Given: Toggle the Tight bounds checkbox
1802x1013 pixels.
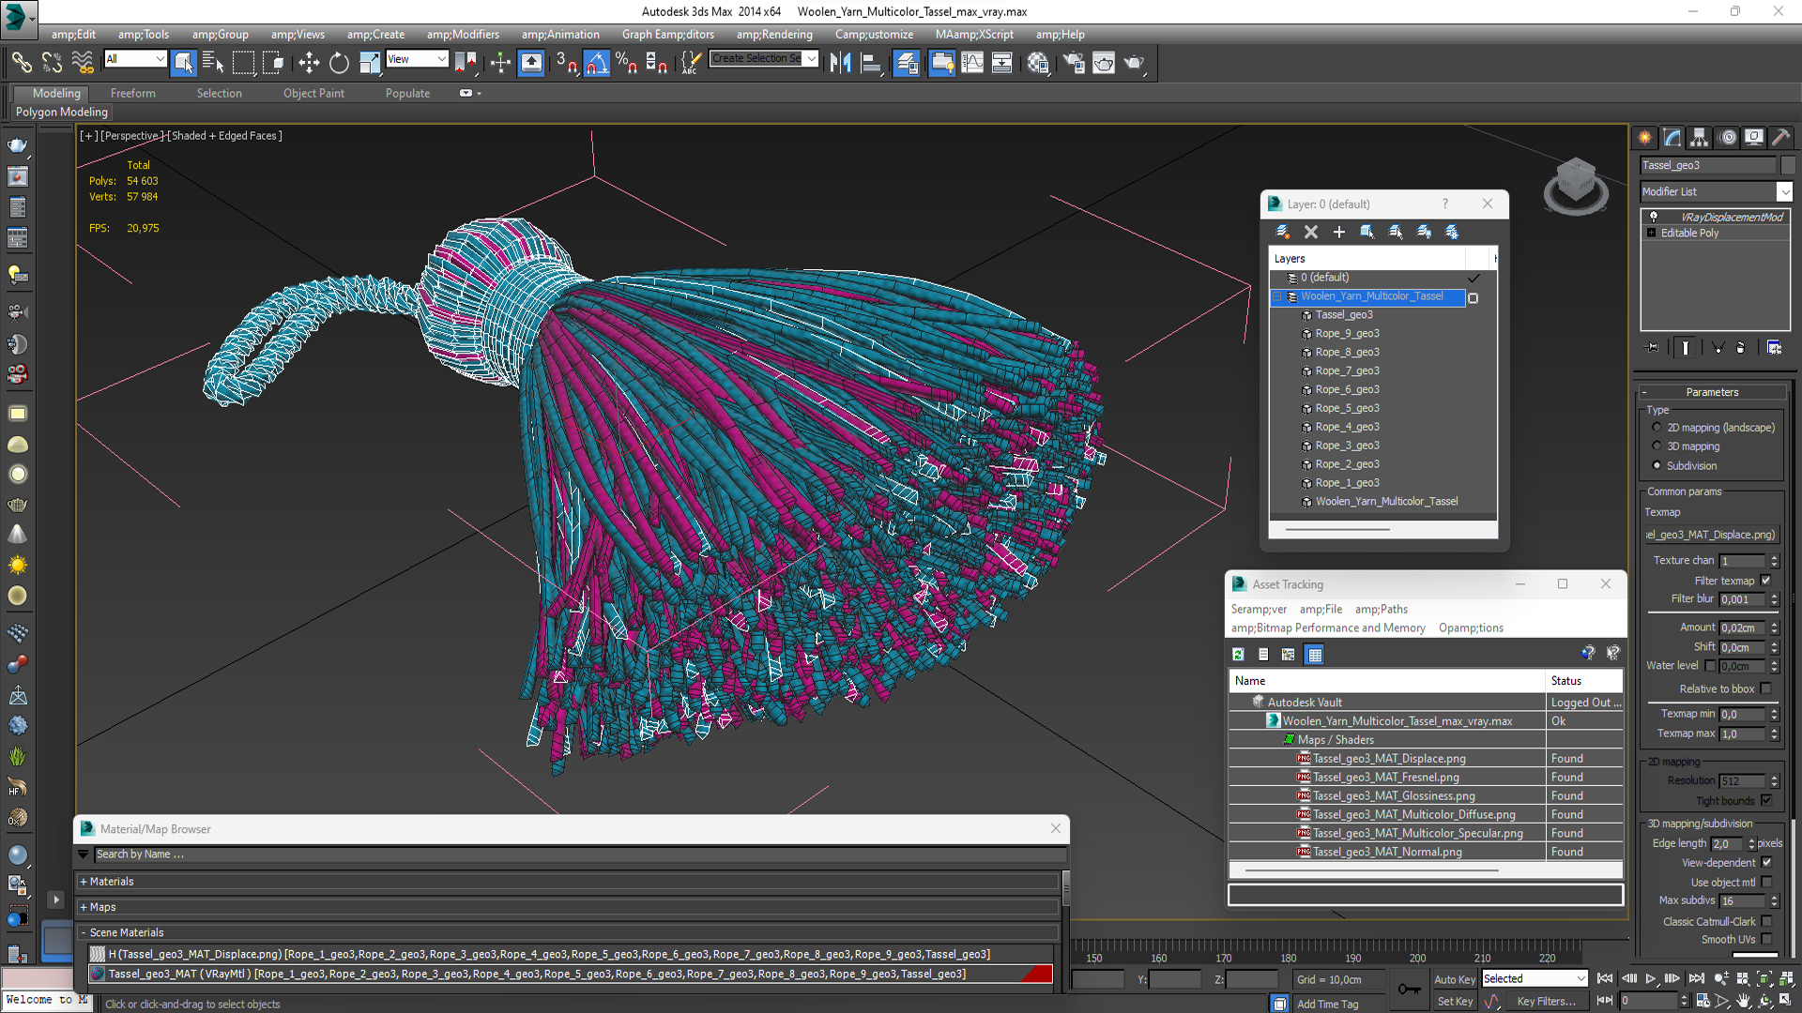Looking at the screenshot, I should tap(1765, 800).
